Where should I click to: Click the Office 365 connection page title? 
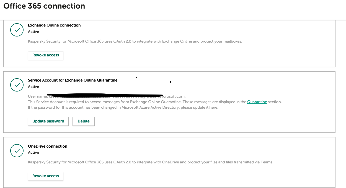44,6
